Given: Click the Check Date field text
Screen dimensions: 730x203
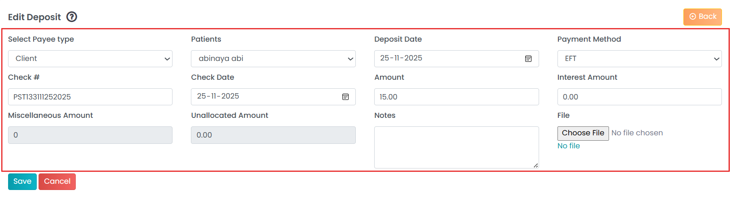Looking at the screenshot, I should [x=218, y=96].
